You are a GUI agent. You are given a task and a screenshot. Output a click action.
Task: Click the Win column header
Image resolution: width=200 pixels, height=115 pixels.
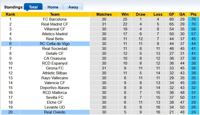(x=125, y=14)
